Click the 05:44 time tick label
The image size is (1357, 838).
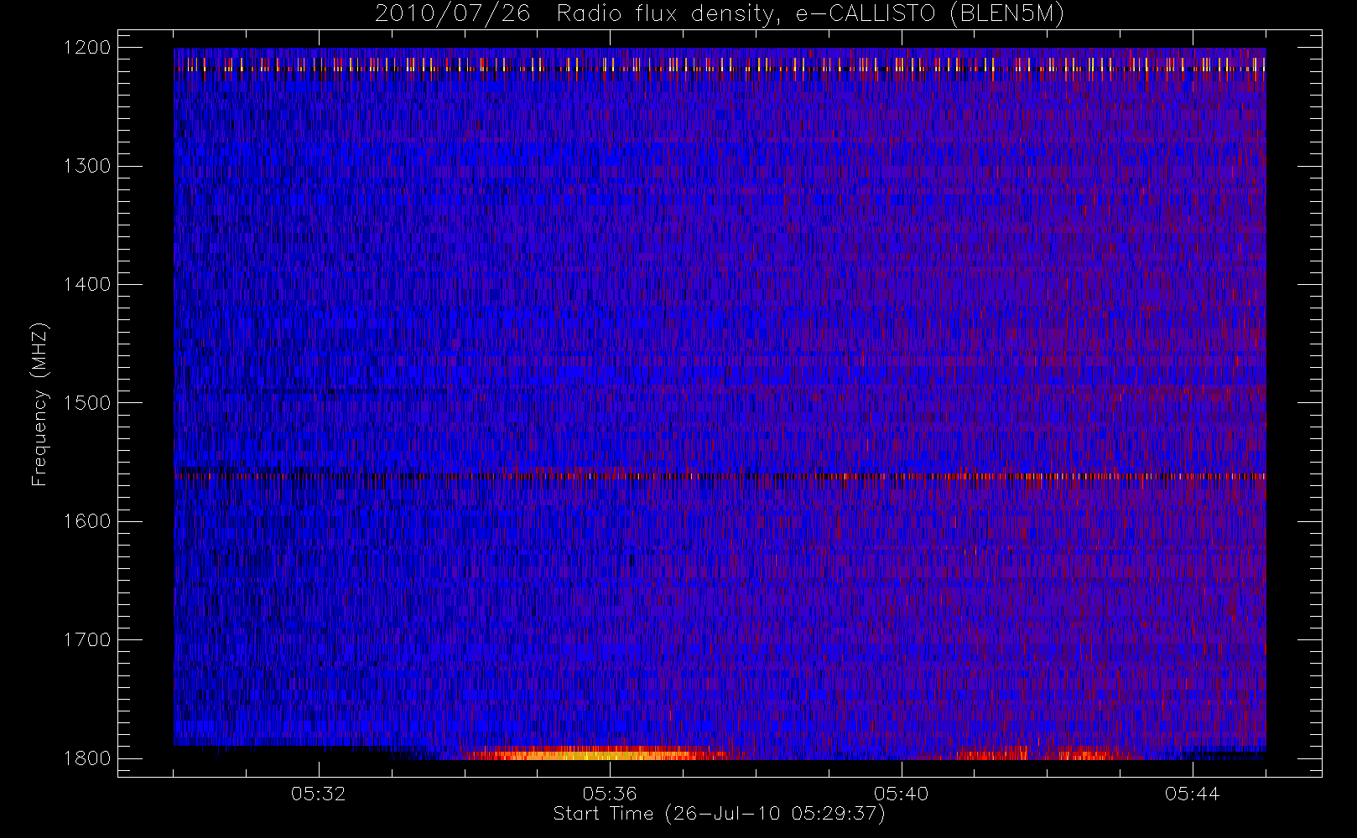click(1192, 794)
